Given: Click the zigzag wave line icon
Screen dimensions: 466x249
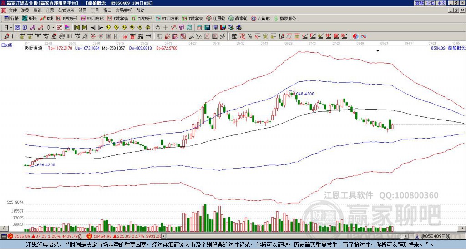Looking at the screenshot, I should tap(199, 36).
